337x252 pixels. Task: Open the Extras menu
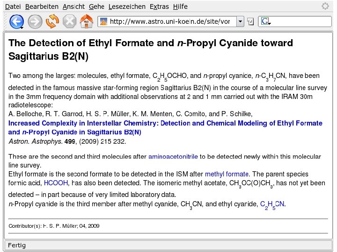pos(159,7)
